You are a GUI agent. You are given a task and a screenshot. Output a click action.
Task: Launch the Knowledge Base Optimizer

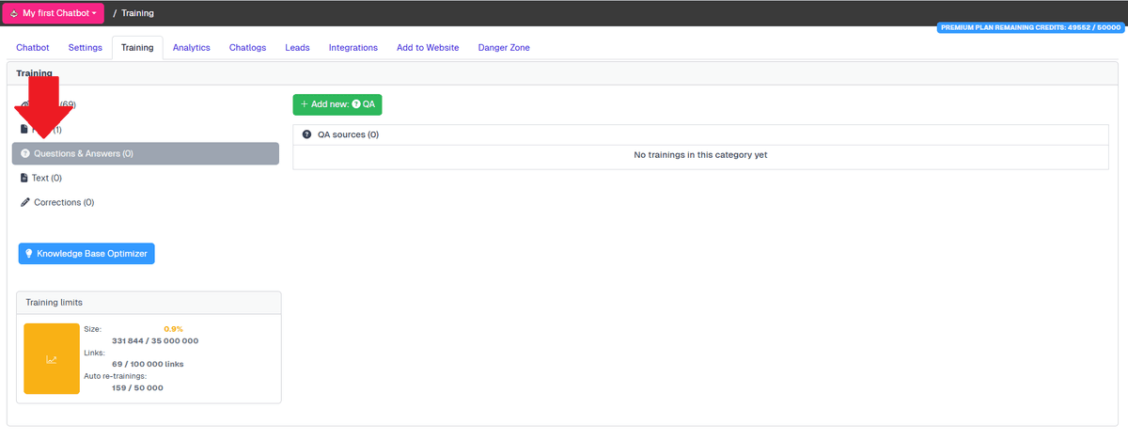[86, 254]
